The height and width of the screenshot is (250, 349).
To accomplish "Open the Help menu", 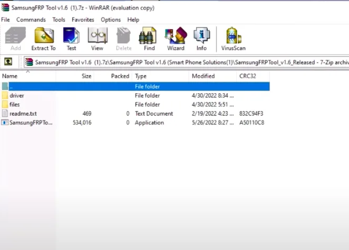I will [x=133, y=19].
